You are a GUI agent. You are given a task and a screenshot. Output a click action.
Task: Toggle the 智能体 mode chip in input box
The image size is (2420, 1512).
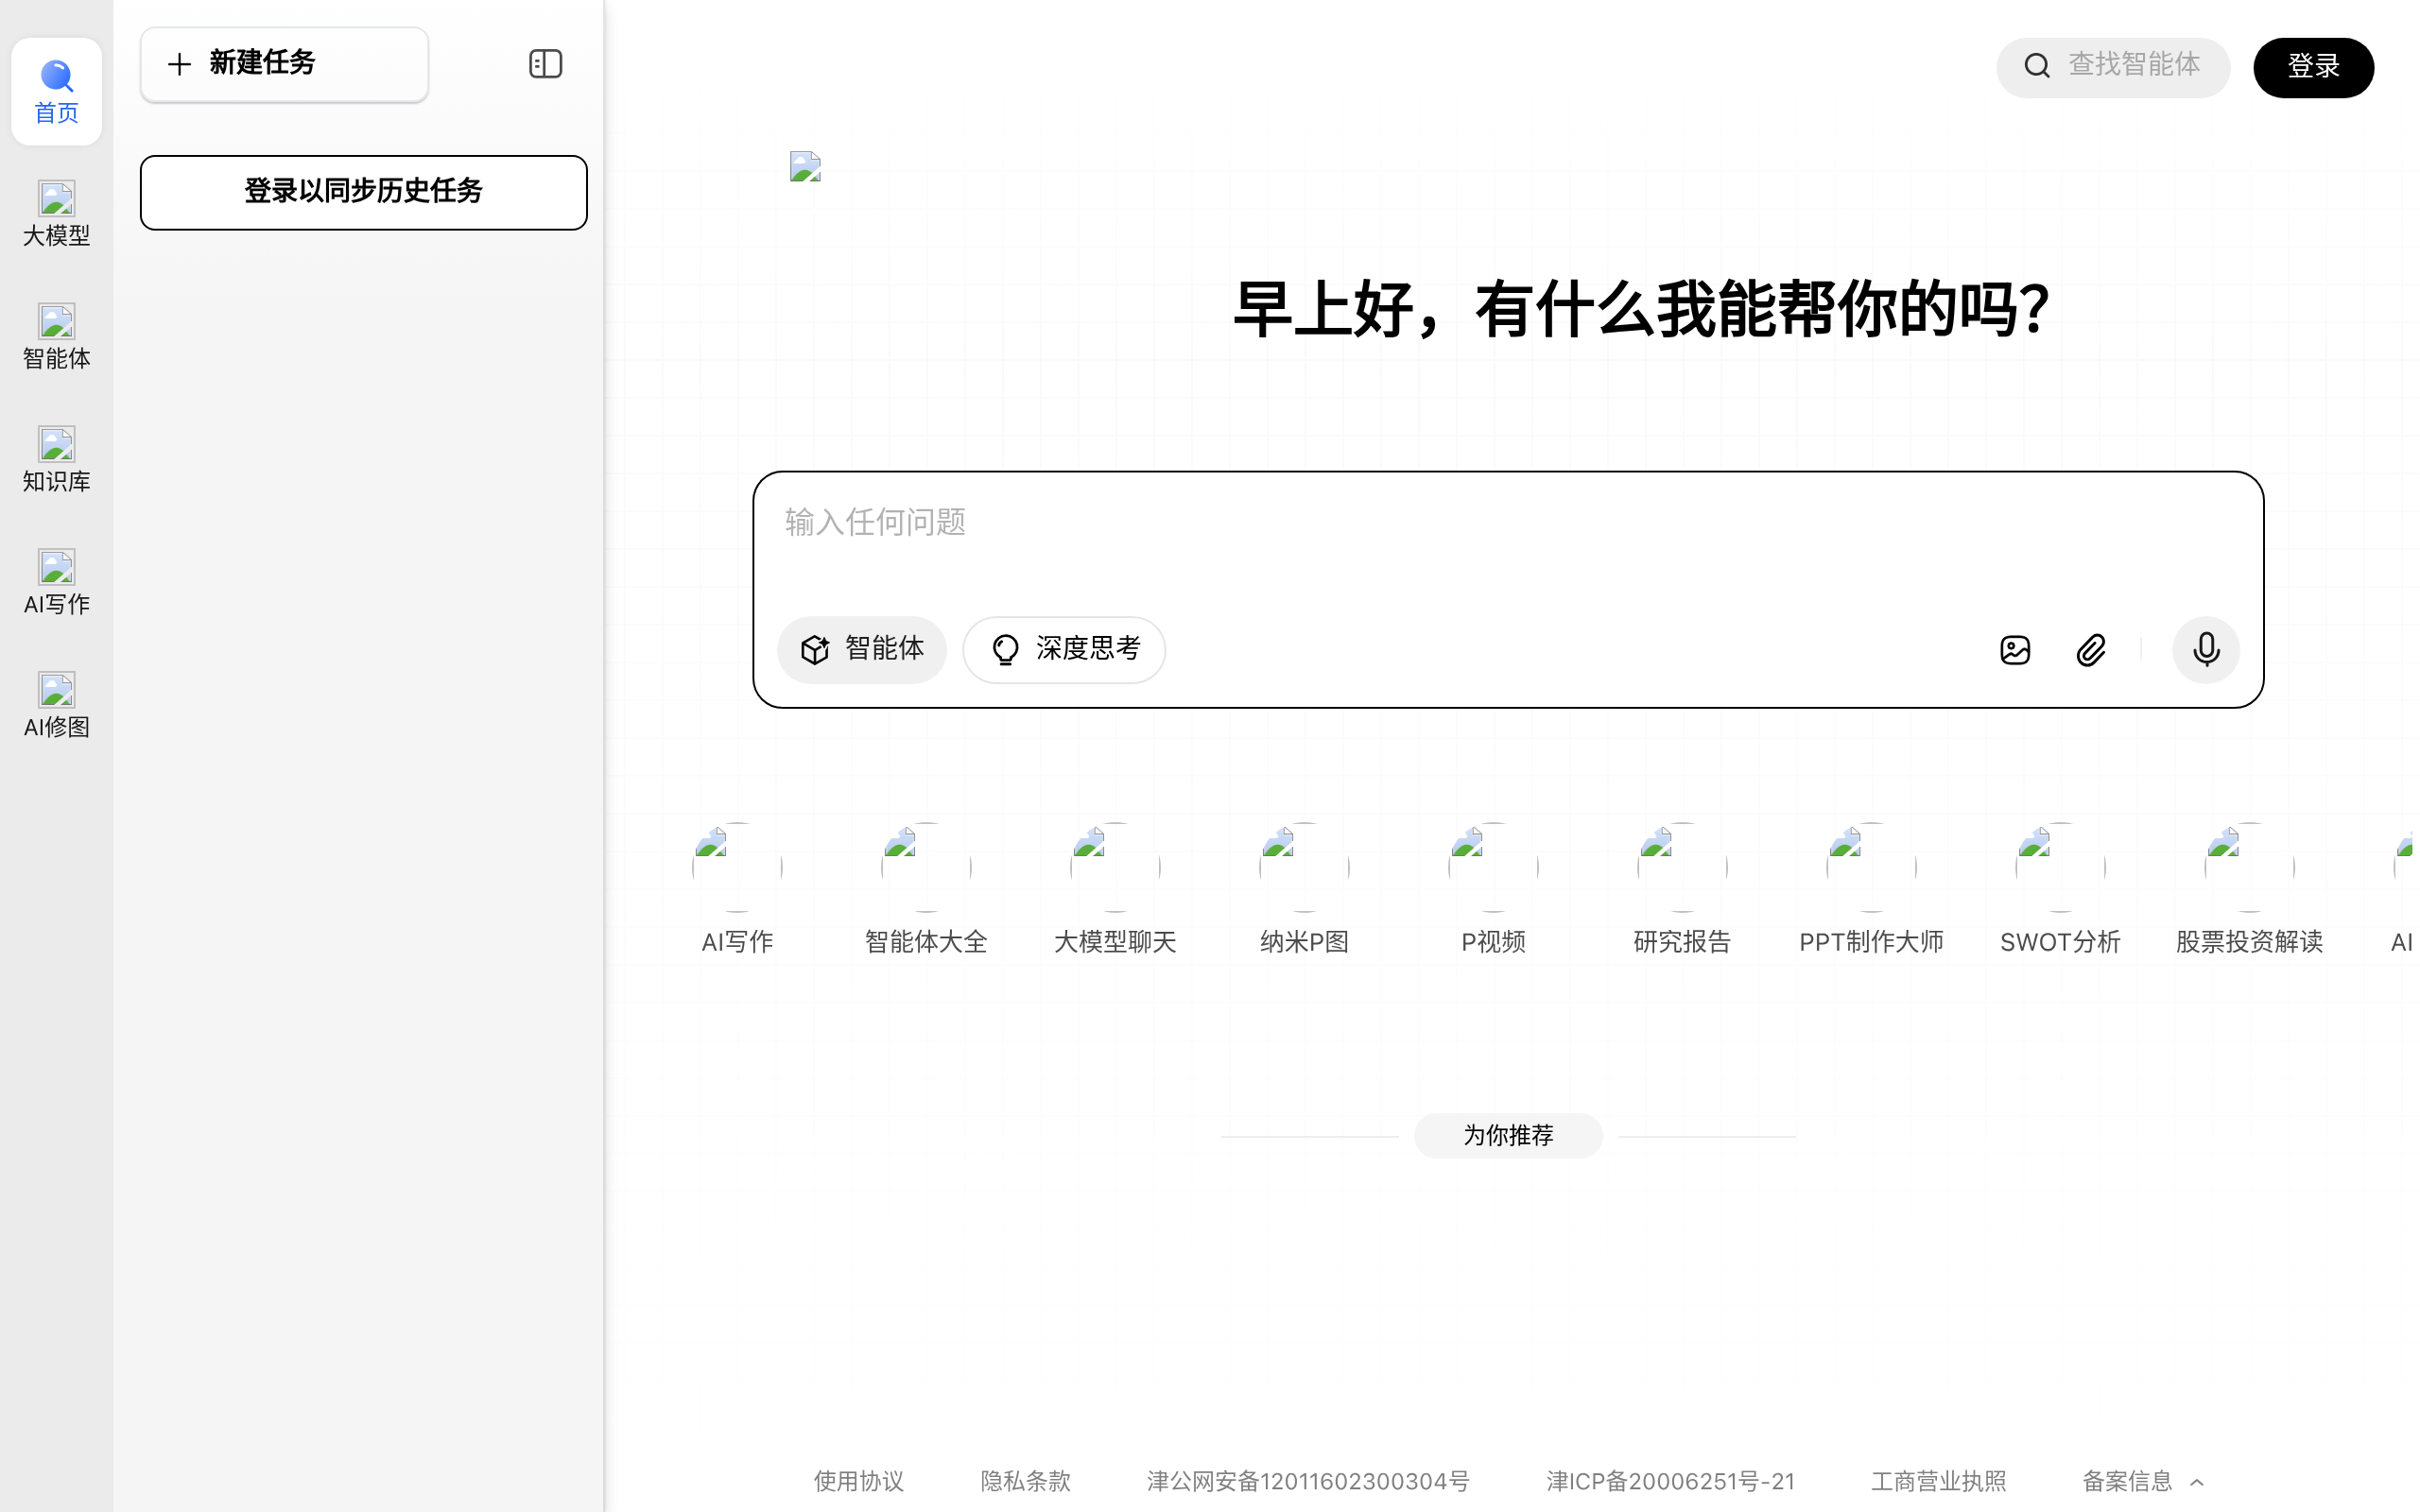[x=861, y=649]
